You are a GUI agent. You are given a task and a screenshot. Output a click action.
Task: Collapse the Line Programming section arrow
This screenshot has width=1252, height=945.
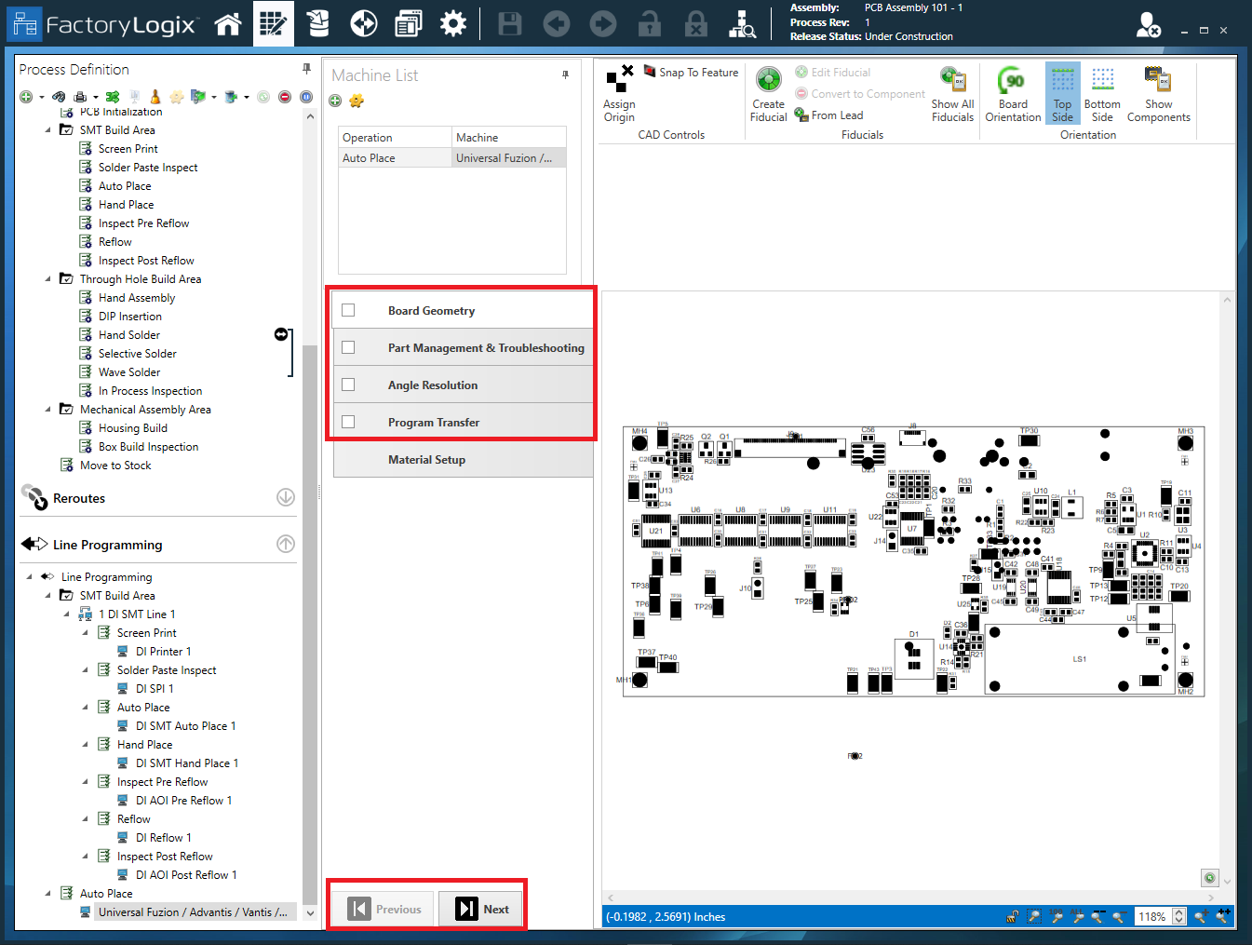(286, 544)
